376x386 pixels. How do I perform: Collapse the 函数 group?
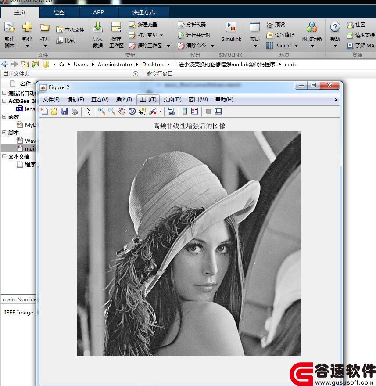click(x=4, y=117)
